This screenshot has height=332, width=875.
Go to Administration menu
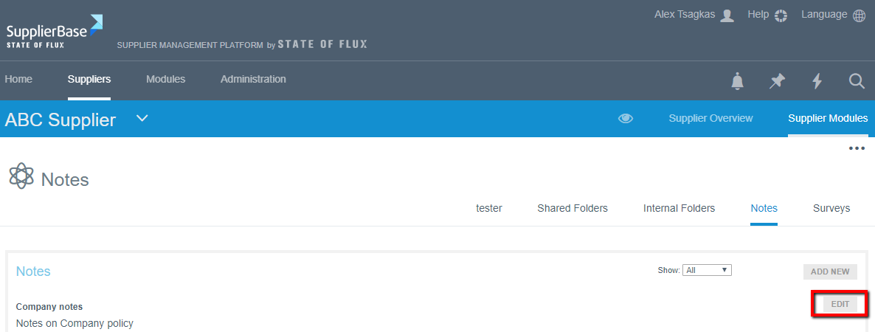coord(253,79)
